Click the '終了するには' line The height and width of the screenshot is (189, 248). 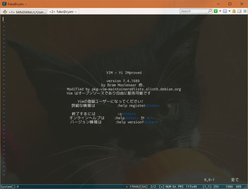tap(84, 114)
